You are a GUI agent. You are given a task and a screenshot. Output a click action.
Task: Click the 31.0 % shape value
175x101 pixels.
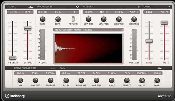coord(112,73)
